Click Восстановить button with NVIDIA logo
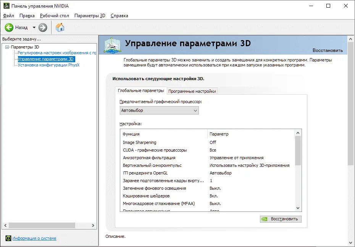The image size is (355, 247). (281, 219)
